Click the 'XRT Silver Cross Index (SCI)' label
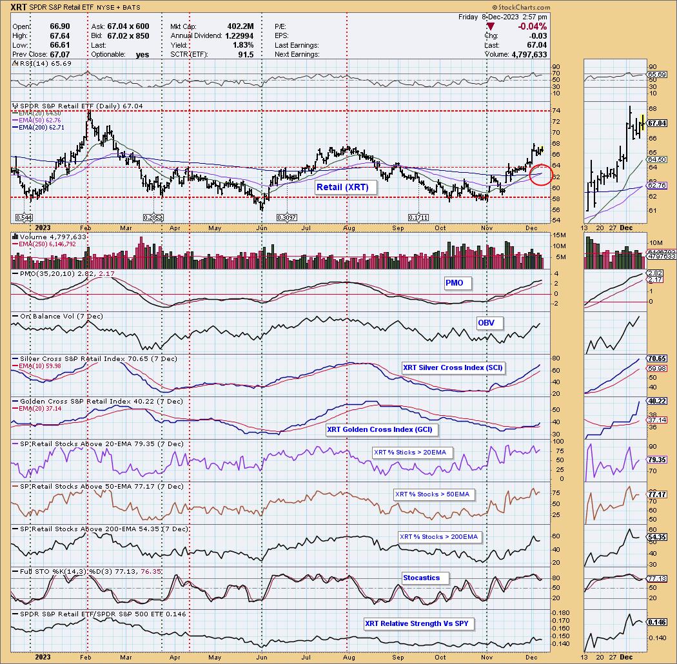 [x=453, y=367]
